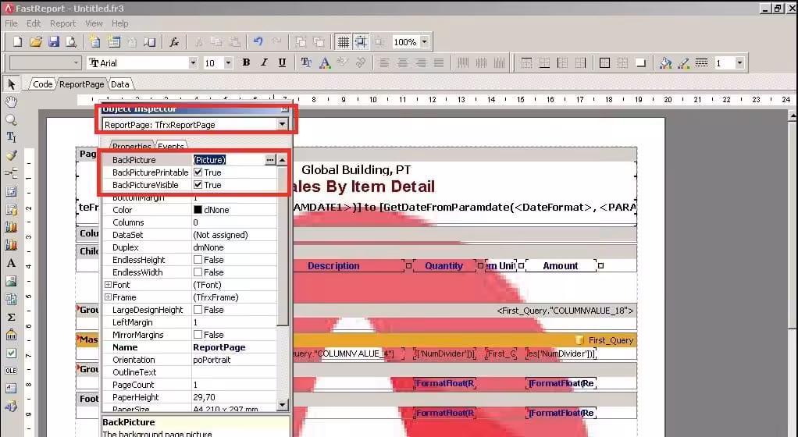Undo the last action
The image size is (798, 437).
[258, 42]
